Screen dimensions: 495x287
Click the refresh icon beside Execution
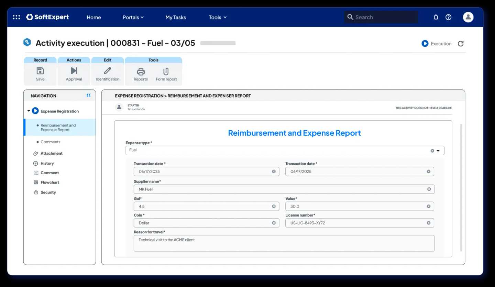pos(461,44)
